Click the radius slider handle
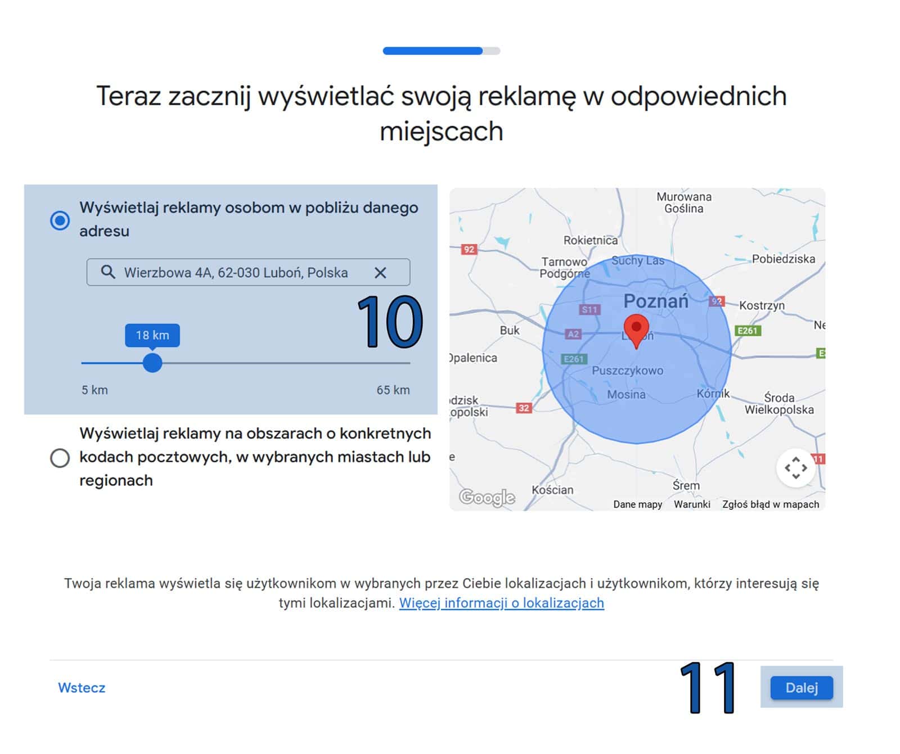The image size is (900, 754). pyautogui.click(x=152, y=363)
